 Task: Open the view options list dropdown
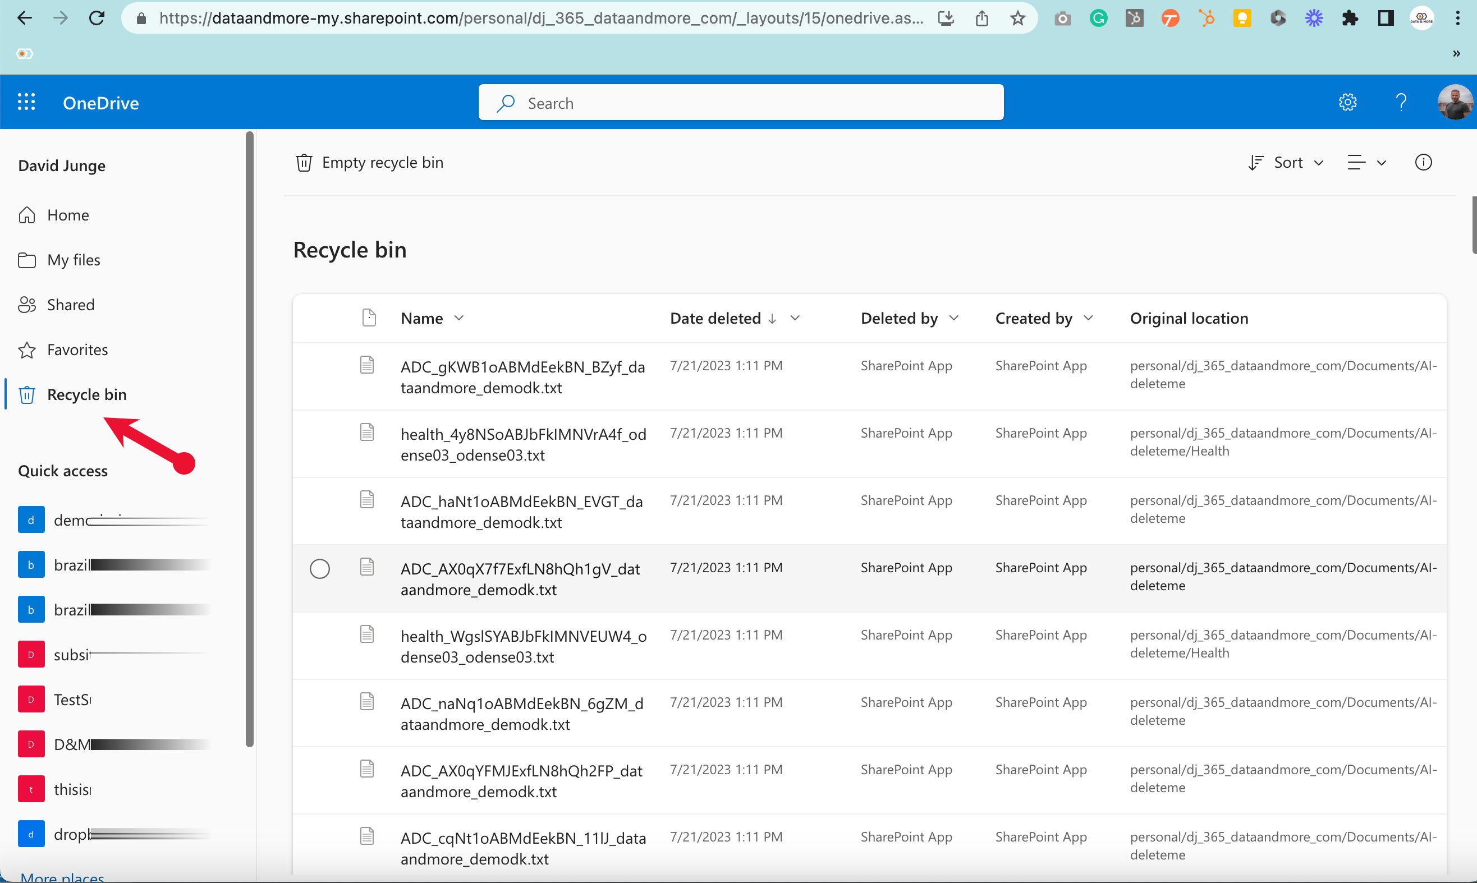pyautogui.click(x=1367, y=163)
